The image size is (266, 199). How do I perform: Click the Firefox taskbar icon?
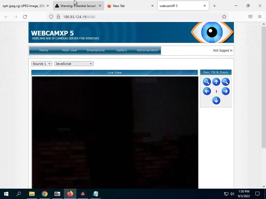[x=70, y=194]
